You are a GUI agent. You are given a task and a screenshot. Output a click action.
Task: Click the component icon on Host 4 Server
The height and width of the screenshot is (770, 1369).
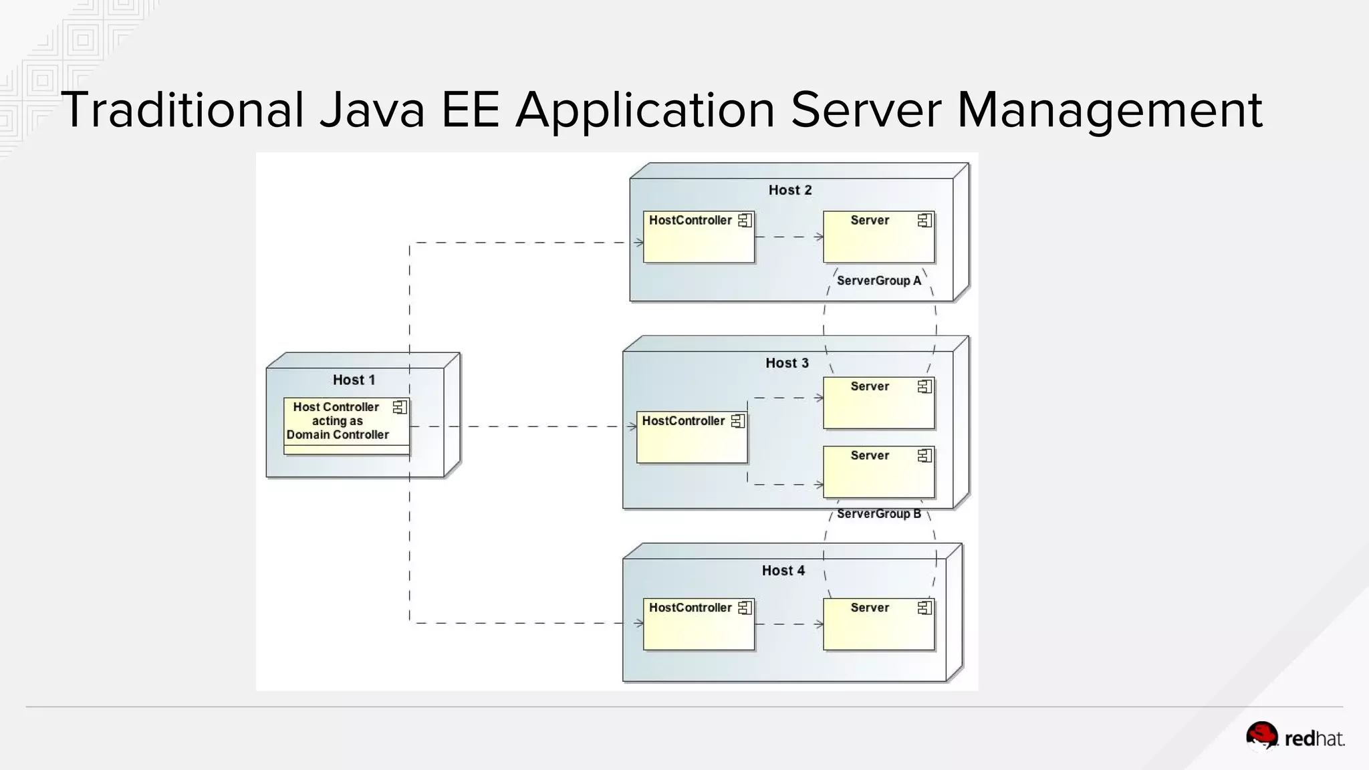tap(924, 608)
